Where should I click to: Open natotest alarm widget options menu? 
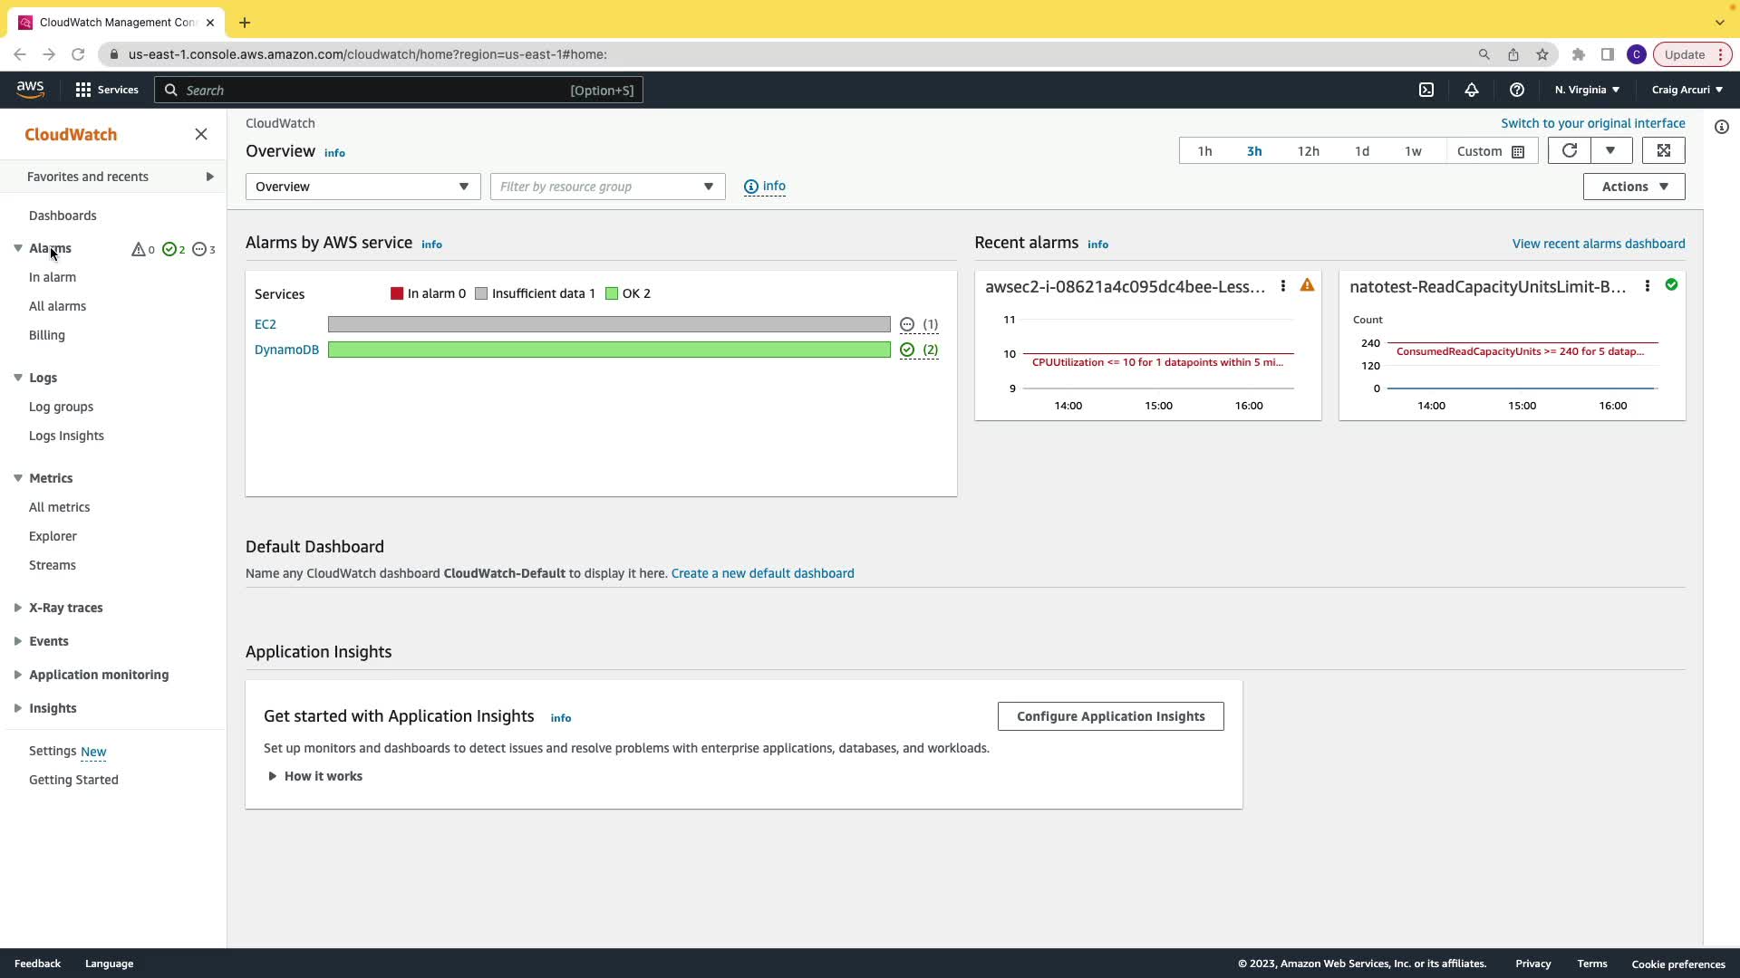pos(1648,286)
